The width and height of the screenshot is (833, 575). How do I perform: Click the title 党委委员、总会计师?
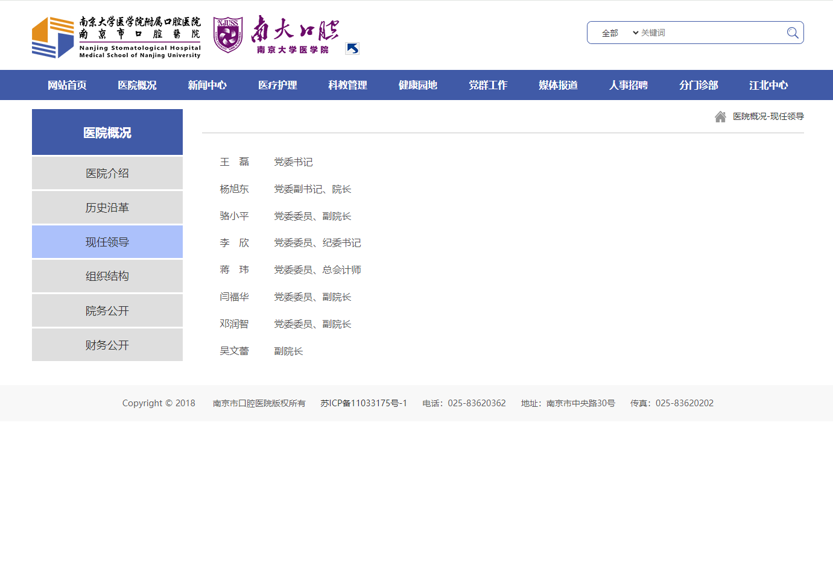click(317, 269)
